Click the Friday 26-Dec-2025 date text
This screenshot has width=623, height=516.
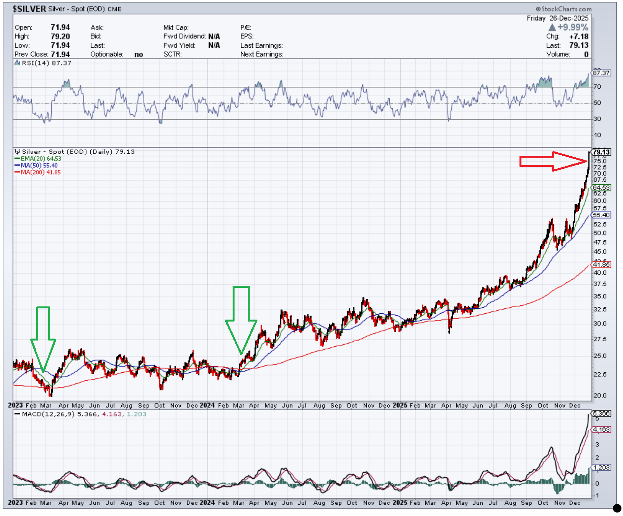[557, 18]
